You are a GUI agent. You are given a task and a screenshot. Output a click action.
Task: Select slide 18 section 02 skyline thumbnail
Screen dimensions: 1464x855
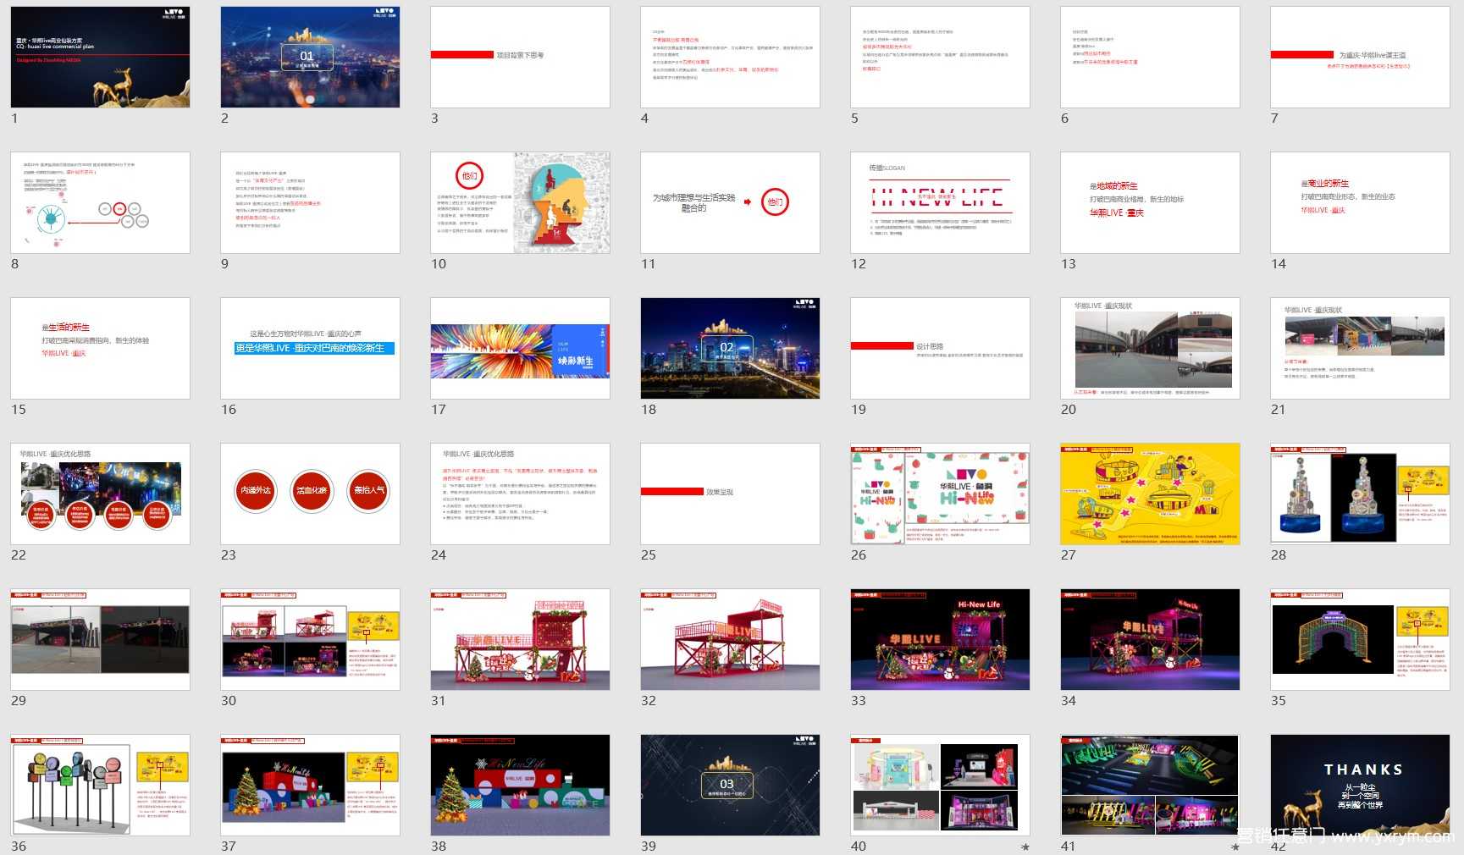(730, 348)
